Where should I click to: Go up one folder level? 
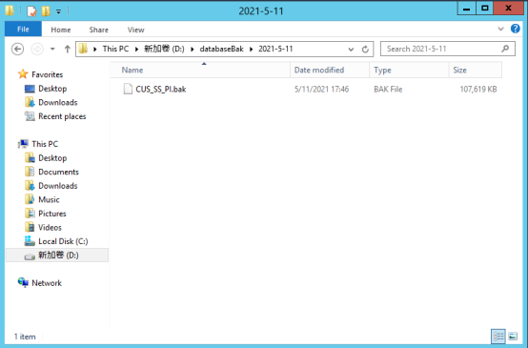[x=68, y=50]
